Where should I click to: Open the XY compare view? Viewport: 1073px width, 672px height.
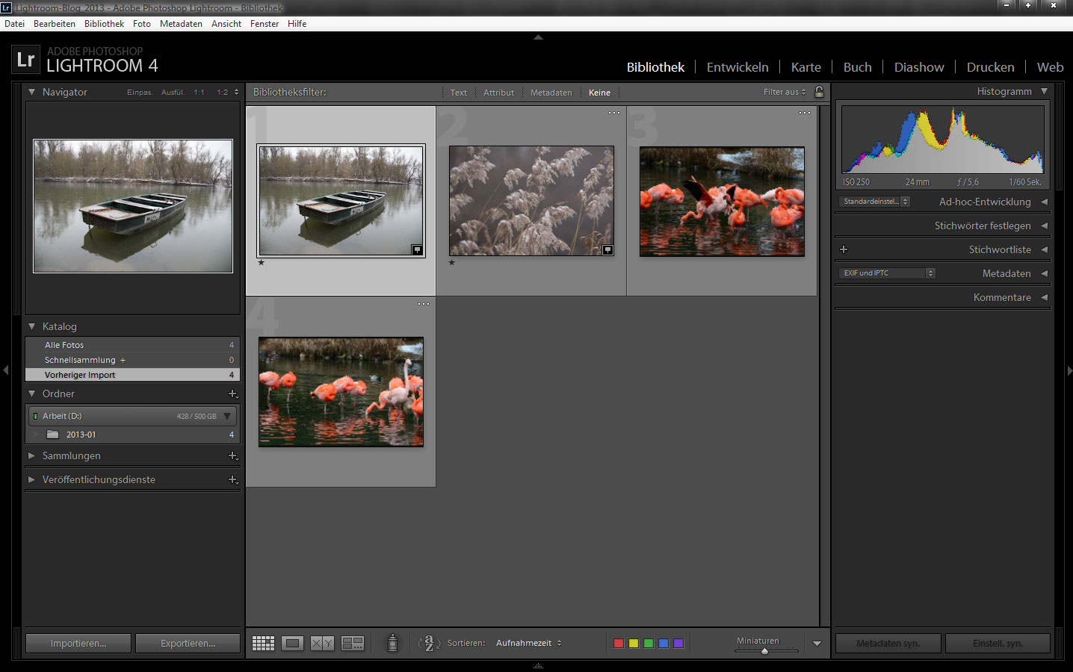(x=322, y=644)
